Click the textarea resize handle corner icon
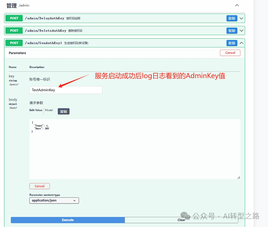Screen dimensions: 268x227 pyautogui.click(x=239, y=177)
